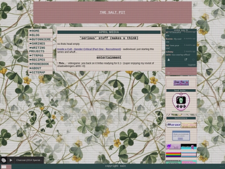225x169 pixels.
Task: Click the Charcoal (2014 Special...) track title
Action: pos(29,160)
